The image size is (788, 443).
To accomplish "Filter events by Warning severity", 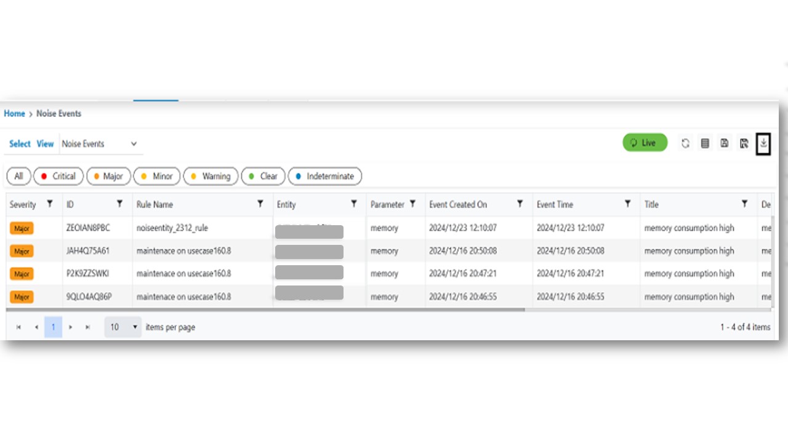I will click(x=211, y=176).
